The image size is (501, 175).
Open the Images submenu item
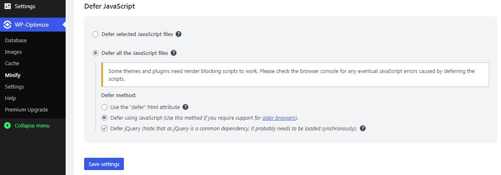click(x=13, y=52)
